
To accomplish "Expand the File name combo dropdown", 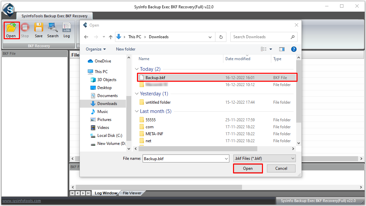I will (x=226, y=158).
